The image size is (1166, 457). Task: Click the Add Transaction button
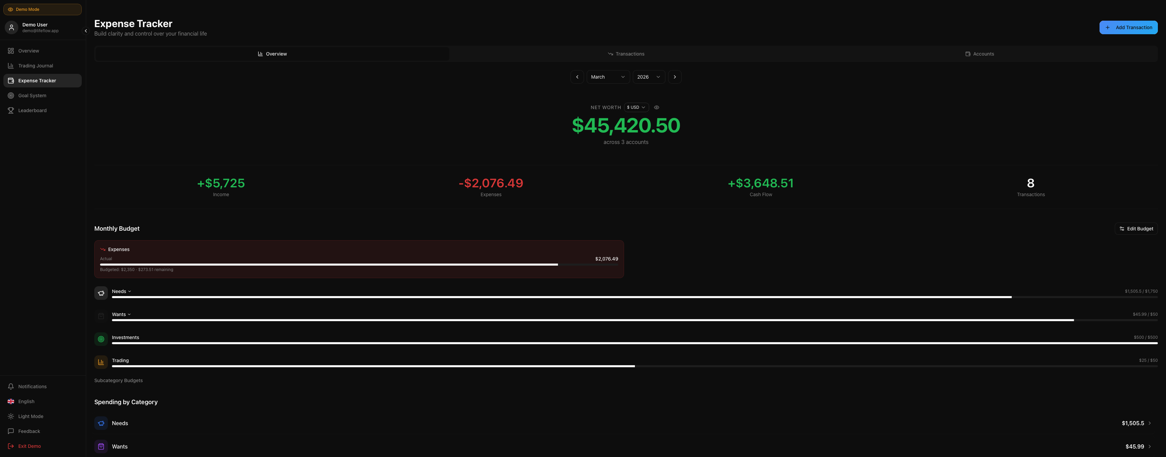(1128, 27)
